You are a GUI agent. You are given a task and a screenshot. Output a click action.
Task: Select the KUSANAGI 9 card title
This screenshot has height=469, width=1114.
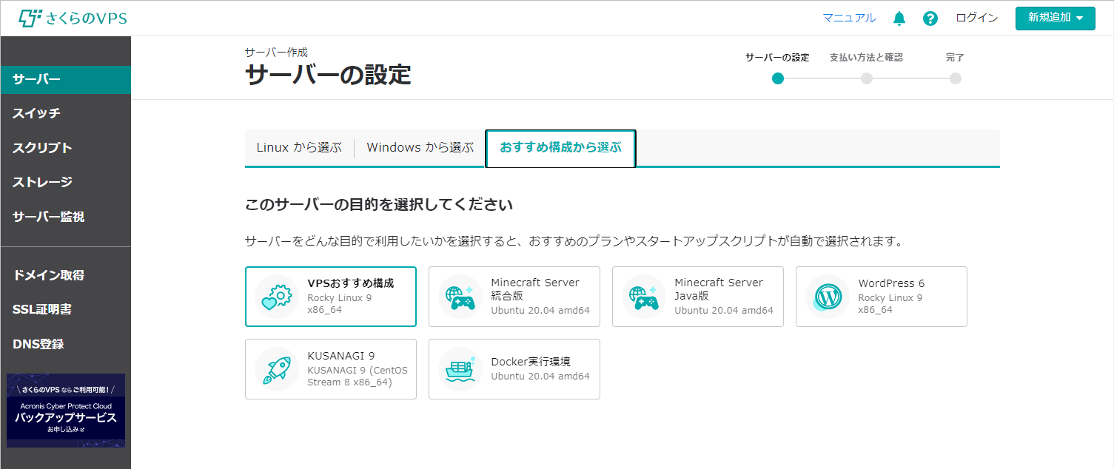pos(341,356)
